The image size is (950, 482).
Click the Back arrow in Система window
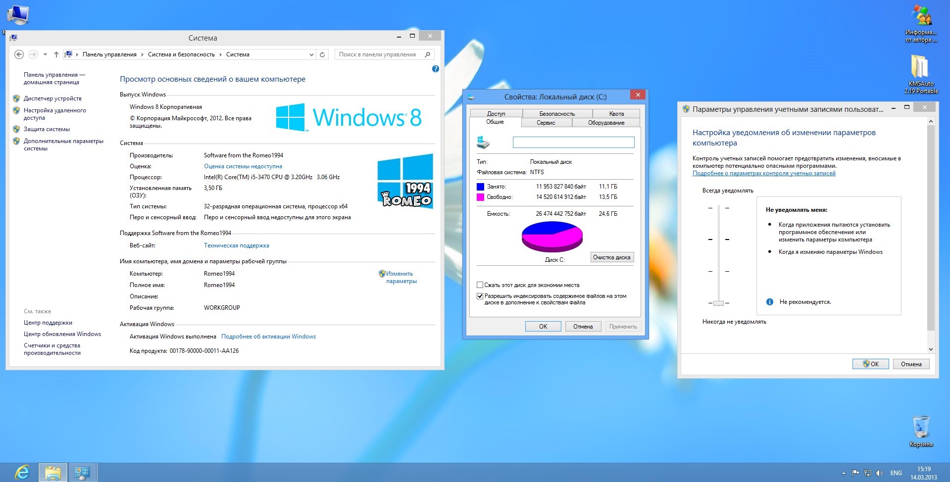[19, 54]
